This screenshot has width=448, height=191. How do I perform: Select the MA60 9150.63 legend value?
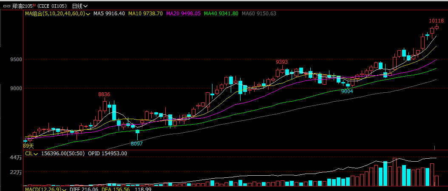tap(259, 14)
